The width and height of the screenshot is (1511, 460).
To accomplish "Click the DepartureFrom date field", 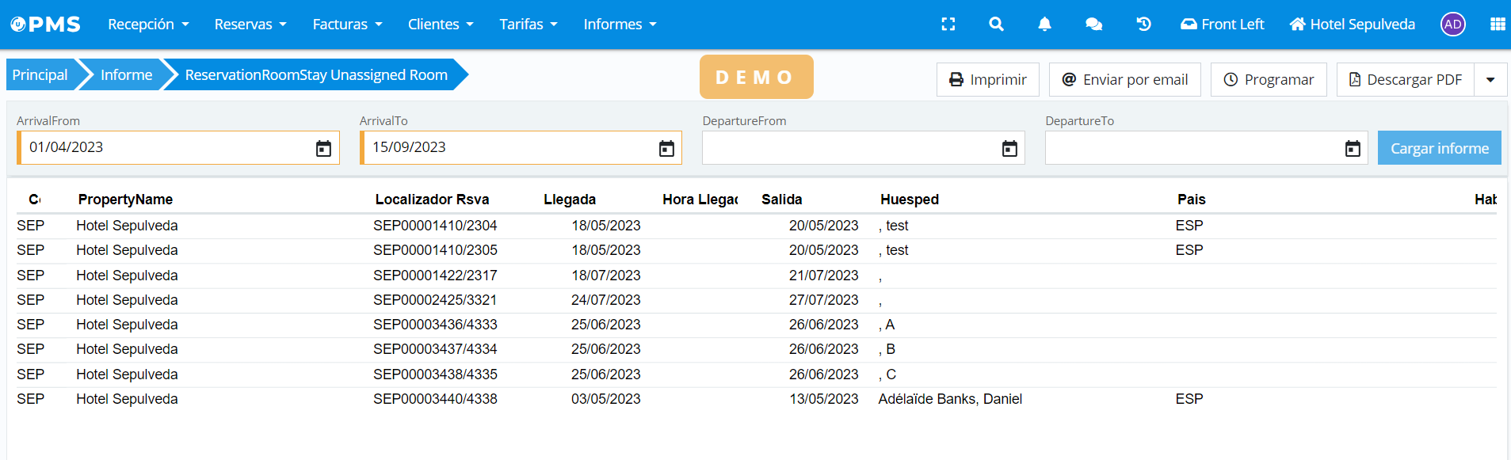I will coord(848,148).
